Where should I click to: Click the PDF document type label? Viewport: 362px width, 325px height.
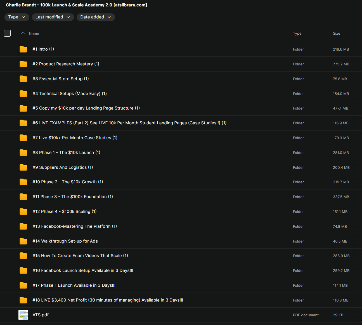coord(306,315)
